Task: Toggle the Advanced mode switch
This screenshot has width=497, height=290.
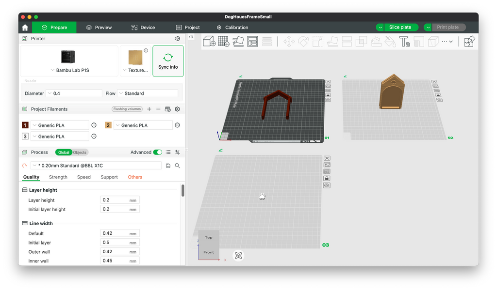Action: pos(158,152)
